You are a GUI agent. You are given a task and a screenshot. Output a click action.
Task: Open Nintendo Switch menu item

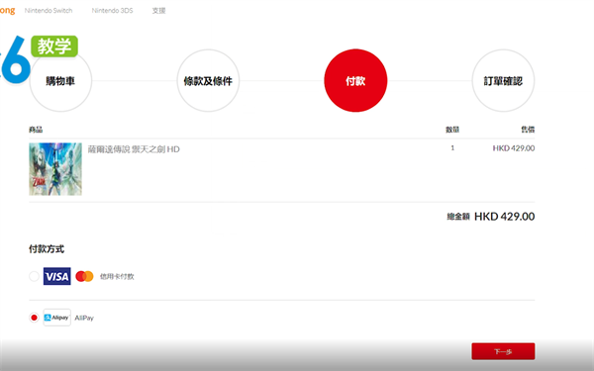coord(49,11)
